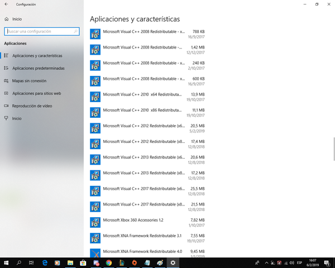This screenshot has width=335, height=268.
Task: Click the vertical scrollbar thumb of the app list
Action: coord(334,149)
